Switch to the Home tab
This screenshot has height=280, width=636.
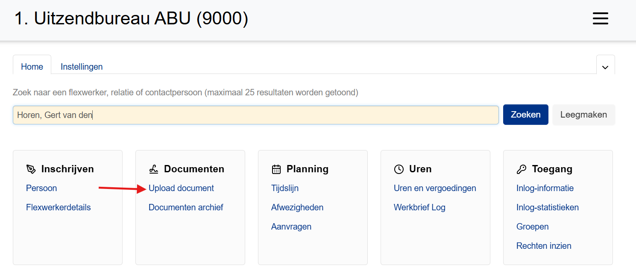coord(32,67)
